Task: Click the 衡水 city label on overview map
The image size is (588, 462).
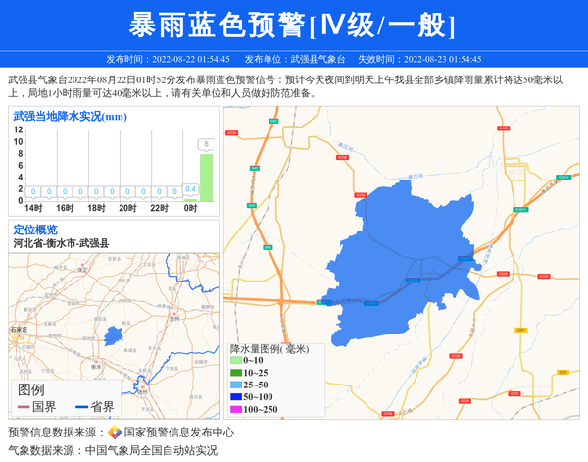Action: tap(96, 367)
